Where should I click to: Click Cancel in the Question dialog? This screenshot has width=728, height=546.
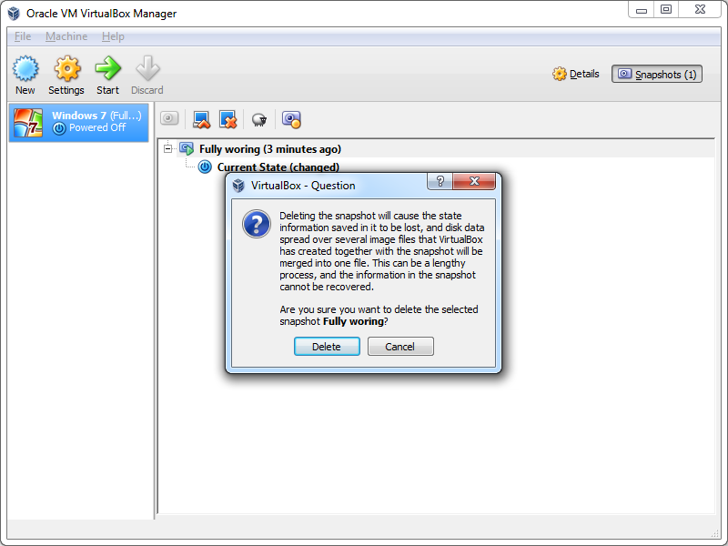click(400, 347)
